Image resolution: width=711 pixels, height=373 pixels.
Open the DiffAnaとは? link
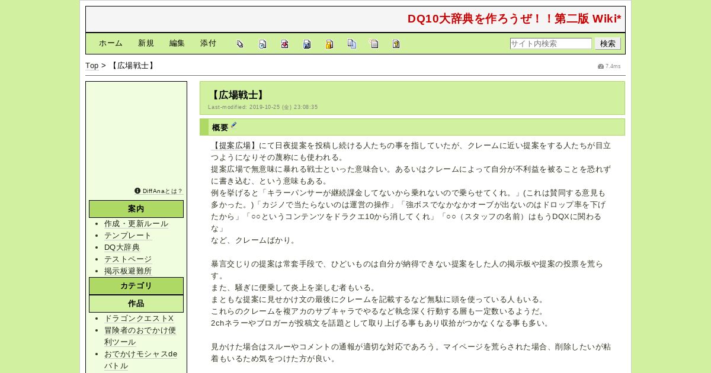pyautogui.click(x=162, y=191)
